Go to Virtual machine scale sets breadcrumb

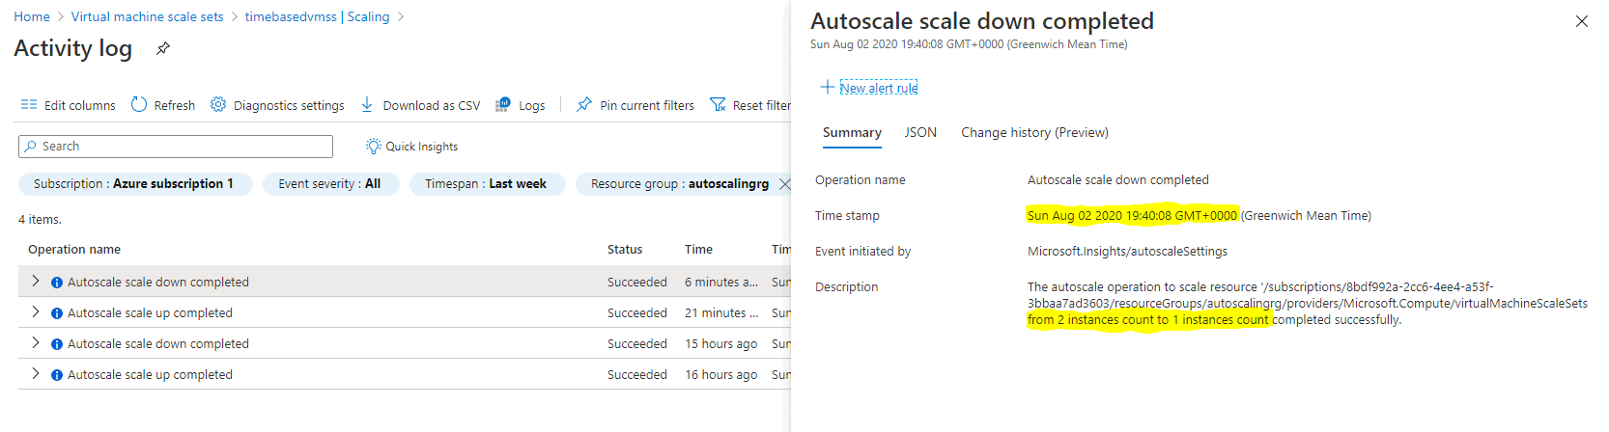tap(147, 16)
